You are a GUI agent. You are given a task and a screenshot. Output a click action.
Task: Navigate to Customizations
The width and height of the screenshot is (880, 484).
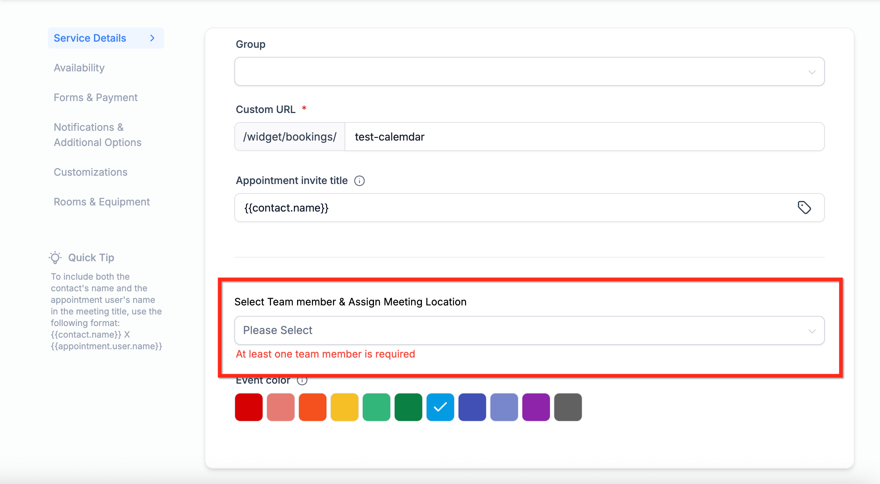[90, 172]
